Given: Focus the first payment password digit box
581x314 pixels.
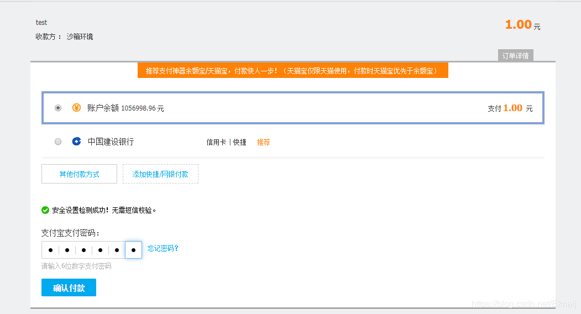Looking at the screenshot, I should tap(50, 250).
